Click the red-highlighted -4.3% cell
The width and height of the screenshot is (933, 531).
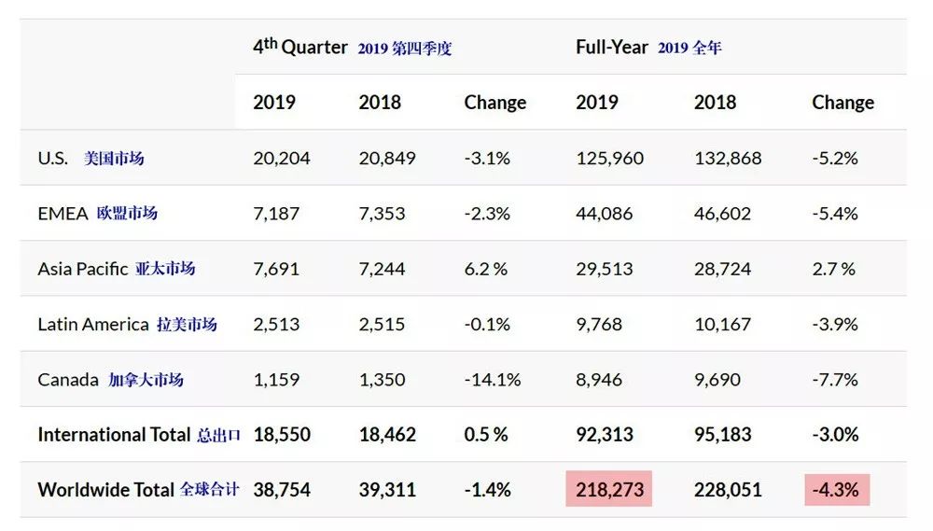pyautogui.click(x=837, y=489)
